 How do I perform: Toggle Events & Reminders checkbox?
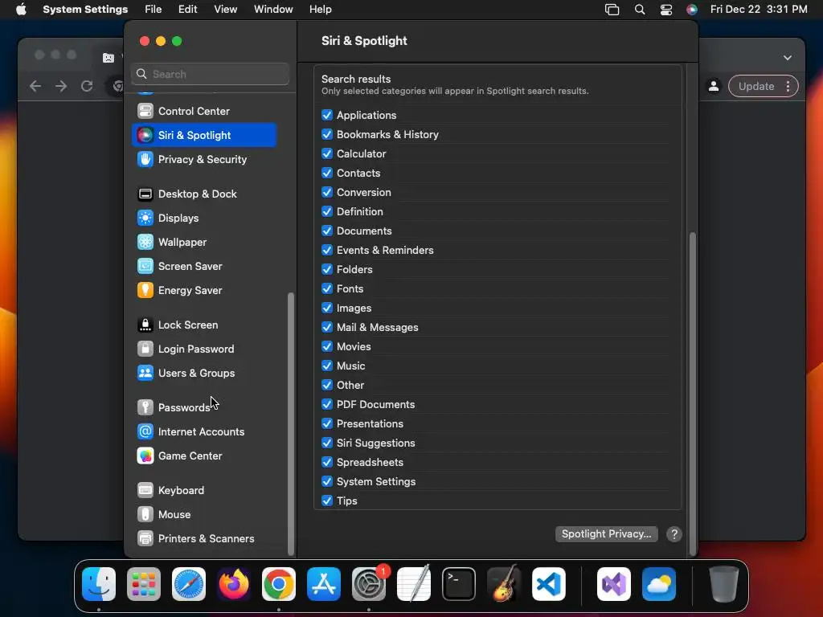(x=327, y=251)
